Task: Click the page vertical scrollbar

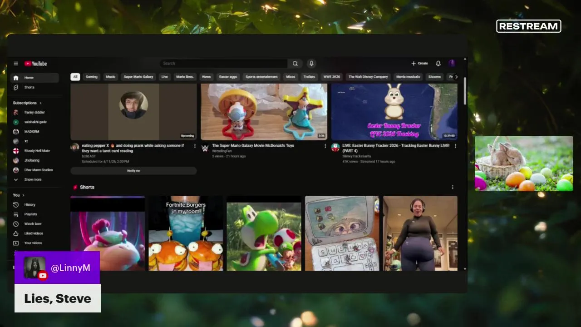Action: coord(464,90)
